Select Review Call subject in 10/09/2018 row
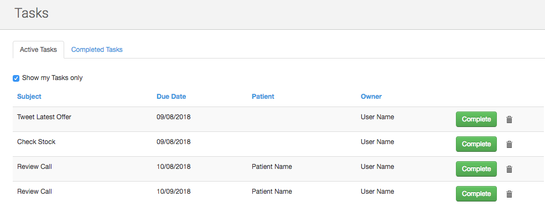545x207 pixels. pyautogui.click(x=34, y=192)
